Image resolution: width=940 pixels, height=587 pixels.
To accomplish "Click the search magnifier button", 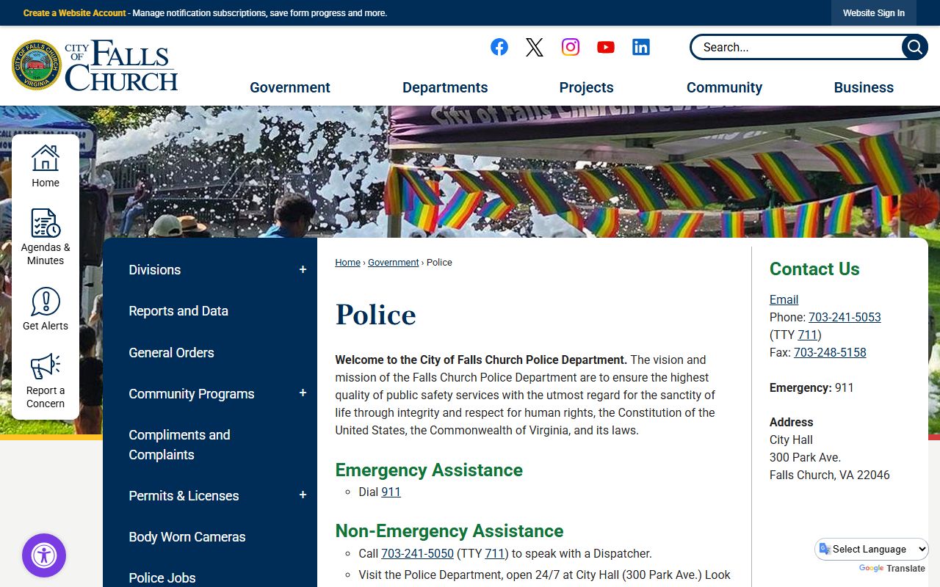I will [914, 47].
